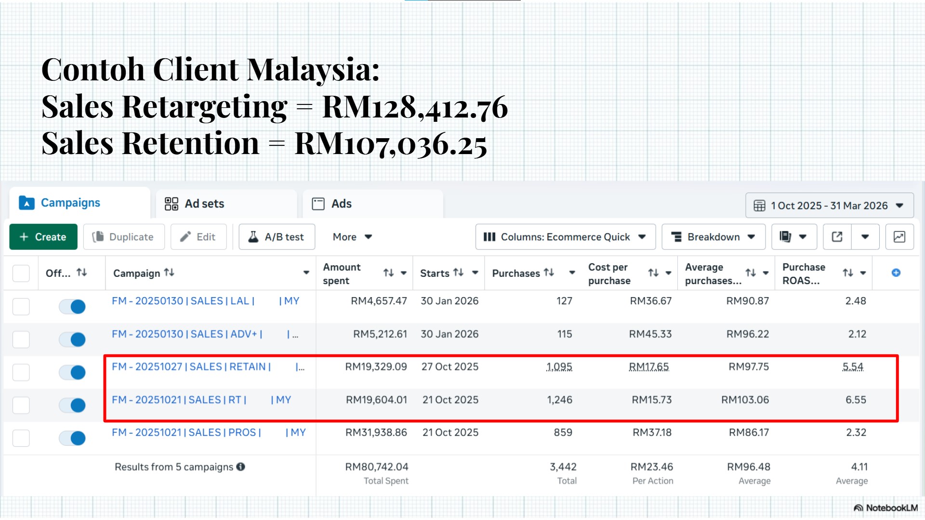This screenshot has height=520, width=925.
Task: Click the Duplicate button
Action: tap(124, 237)
